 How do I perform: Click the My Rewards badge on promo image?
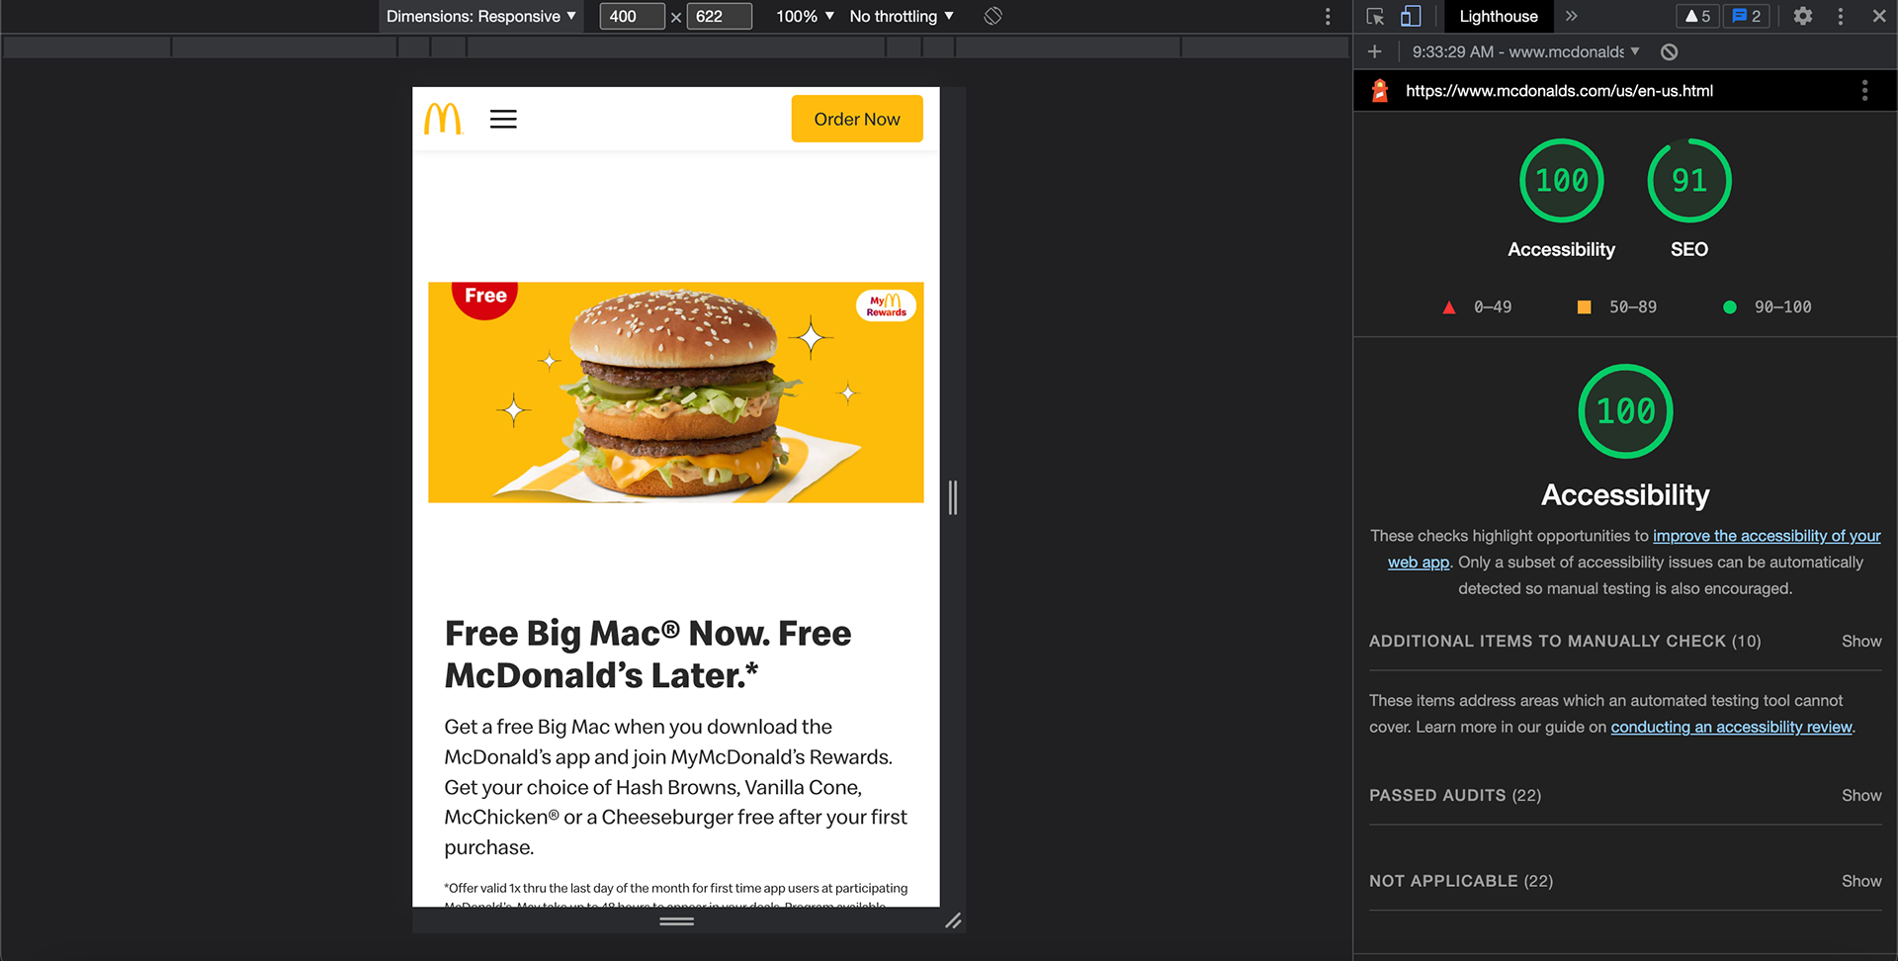886,306
